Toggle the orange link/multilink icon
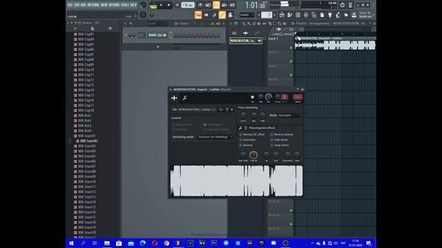 (222, 15)
